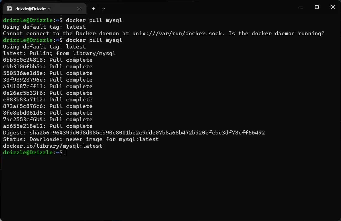Image resolution: width=341 pixels, height=221 pixels.
Task: Click the latest: Pulling from library/mysql line
Action: pos(59,53)
